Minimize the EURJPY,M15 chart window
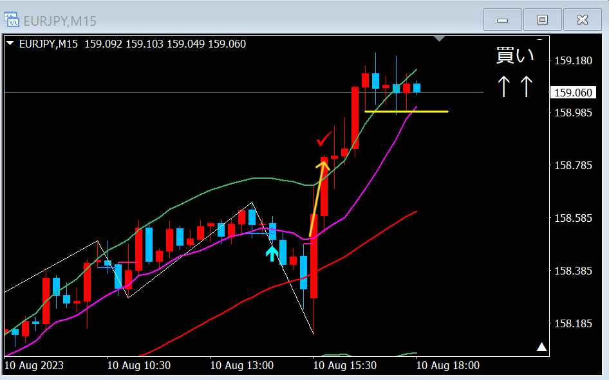The height and width of the screenshot is (380, 609). pyautogui.click(x=503, y=19)
